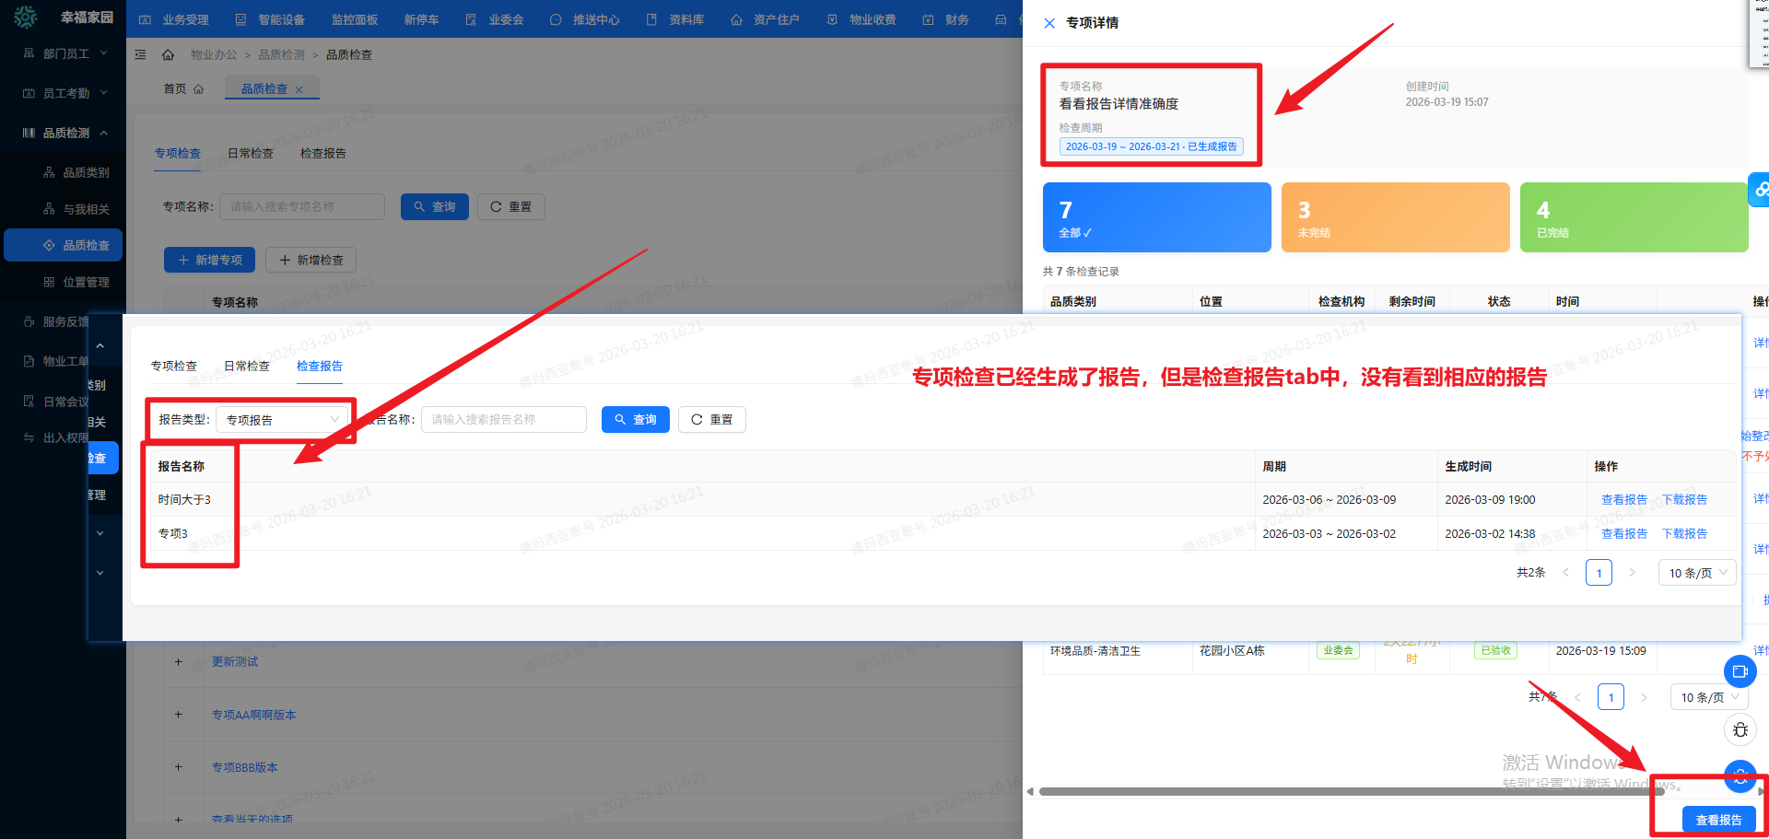This screenshot has width=1769, height=839.
Task: Select the 全部 blue filter card
Action: coord(1156,217)
